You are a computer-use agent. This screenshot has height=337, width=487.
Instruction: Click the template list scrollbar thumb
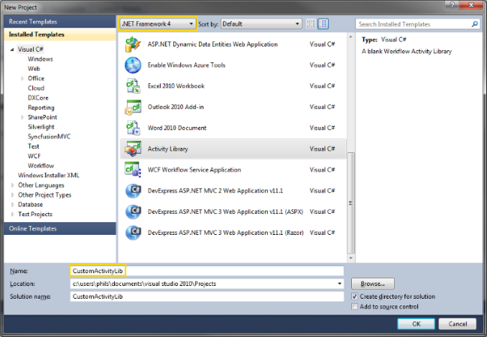[350, 203]
